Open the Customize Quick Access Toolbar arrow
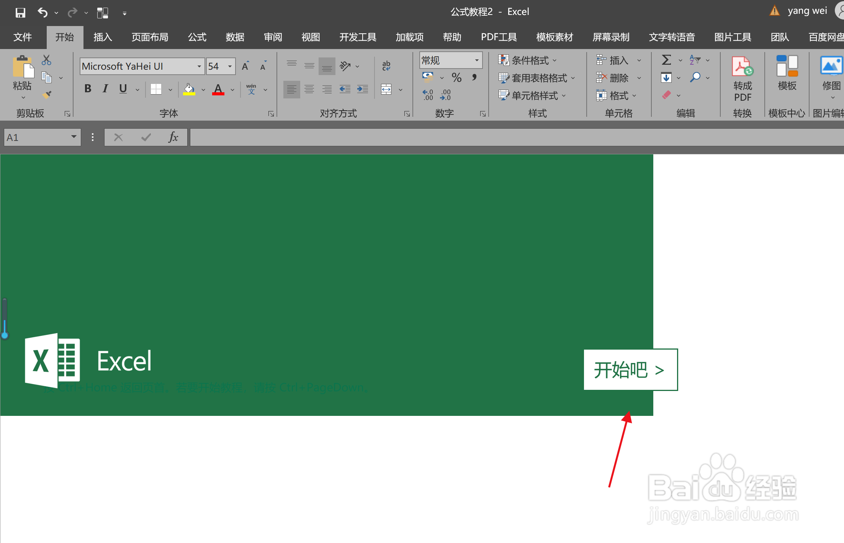This screenshot has width=844, height=543. coord(124,13)
